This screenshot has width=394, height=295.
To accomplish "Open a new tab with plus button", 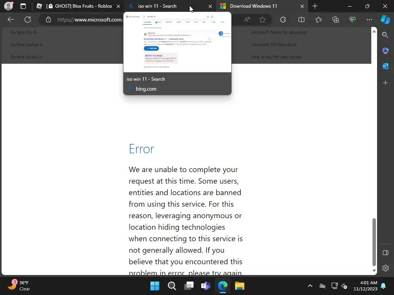I will [315, 6].
